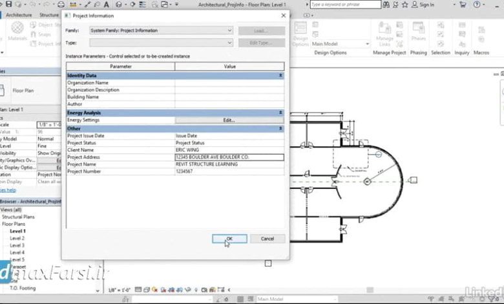Select Level 3 in Project Browser
The height and width of the screenshot is (304, 504).
[x=17, y=245]
